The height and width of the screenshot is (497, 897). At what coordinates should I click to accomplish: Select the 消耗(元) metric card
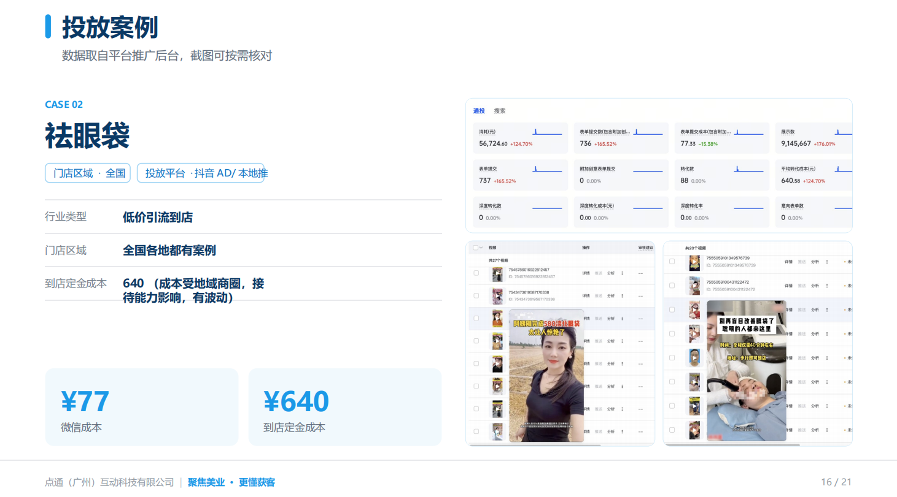(x=521, y=137)
